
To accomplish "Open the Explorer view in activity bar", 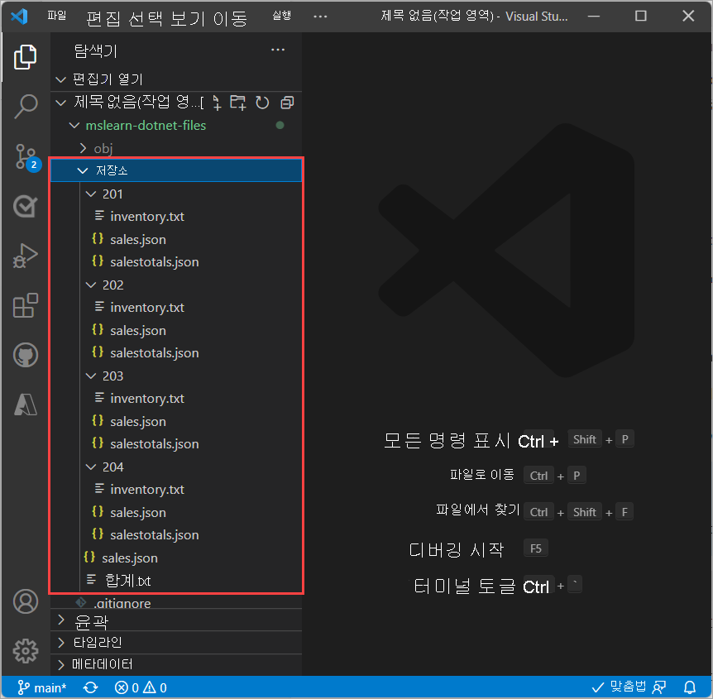I will [x=25, y=57].
